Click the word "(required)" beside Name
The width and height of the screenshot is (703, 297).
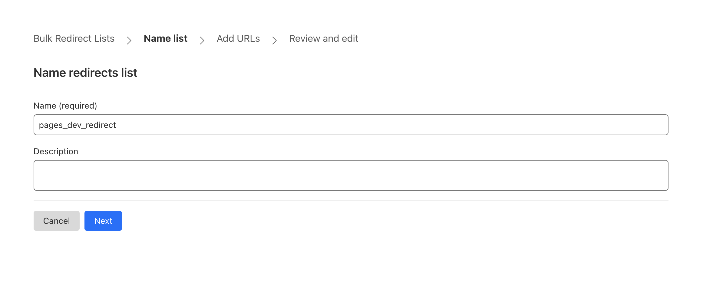(78, 106)
